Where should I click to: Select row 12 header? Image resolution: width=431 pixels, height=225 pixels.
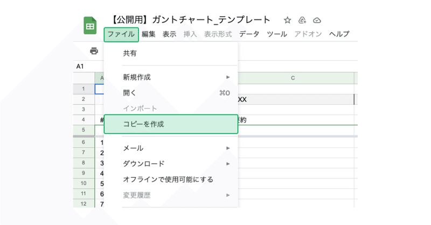click(84, 204)
